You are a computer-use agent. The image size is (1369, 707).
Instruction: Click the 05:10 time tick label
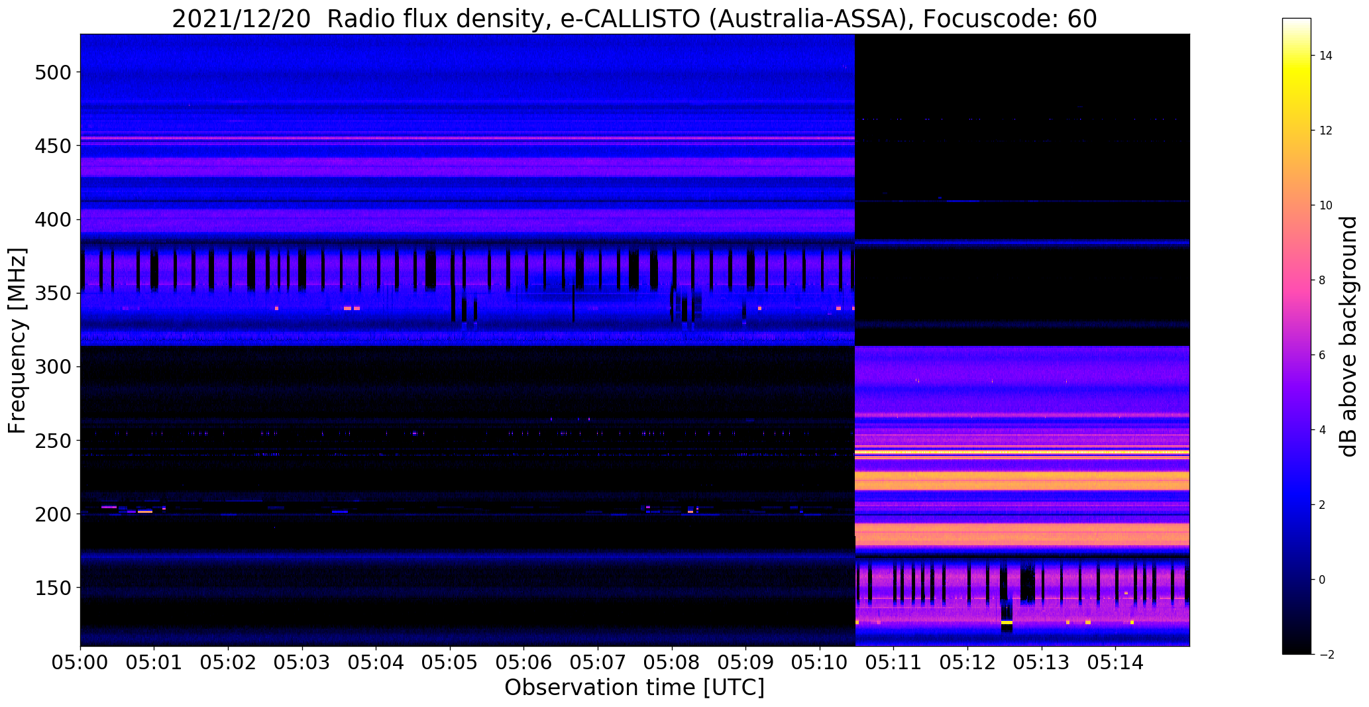click(820, 663)
